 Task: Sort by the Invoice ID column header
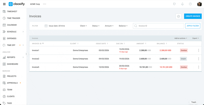37,43
